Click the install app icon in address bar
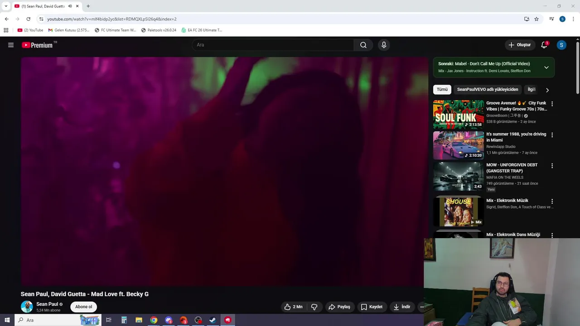 coord(527,19)
